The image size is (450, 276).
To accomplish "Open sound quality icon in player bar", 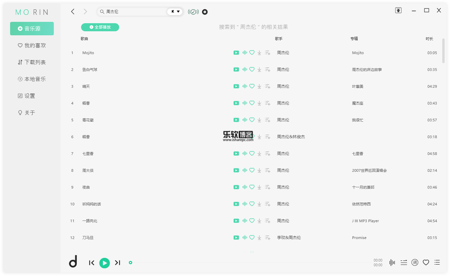I will tap(392, 263).
